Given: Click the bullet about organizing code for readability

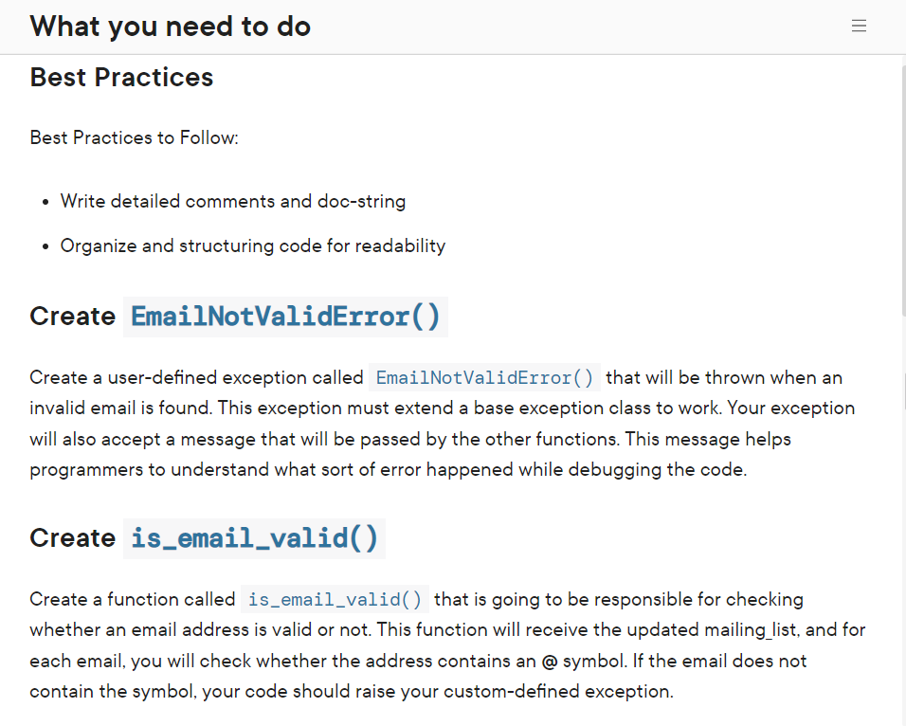Looking at the screenshot, I should 253,245.
